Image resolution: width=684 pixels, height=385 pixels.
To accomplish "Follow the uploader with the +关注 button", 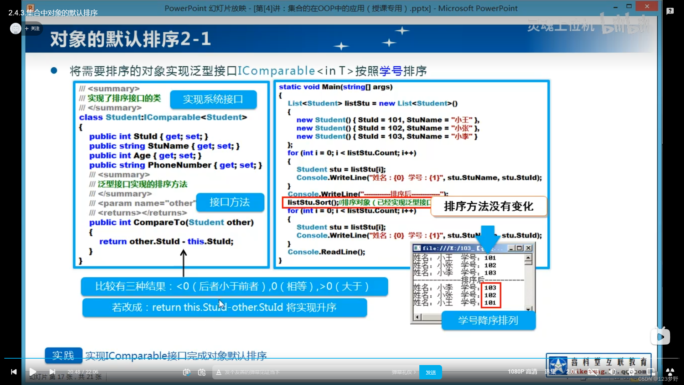I will pyautogui.click(x=32, y=29).
